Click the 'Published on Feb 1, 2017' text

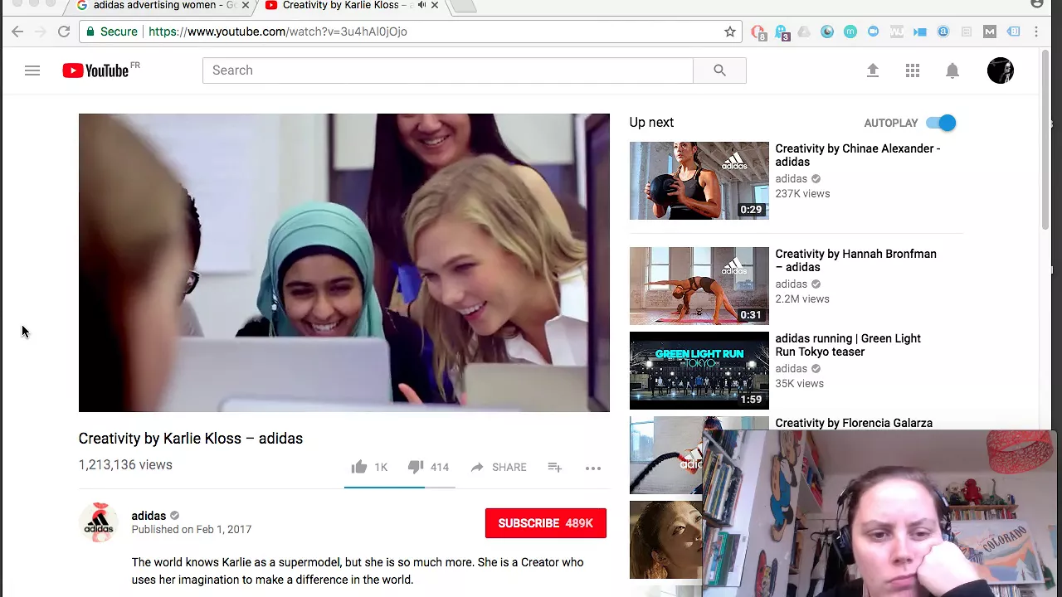192,530
